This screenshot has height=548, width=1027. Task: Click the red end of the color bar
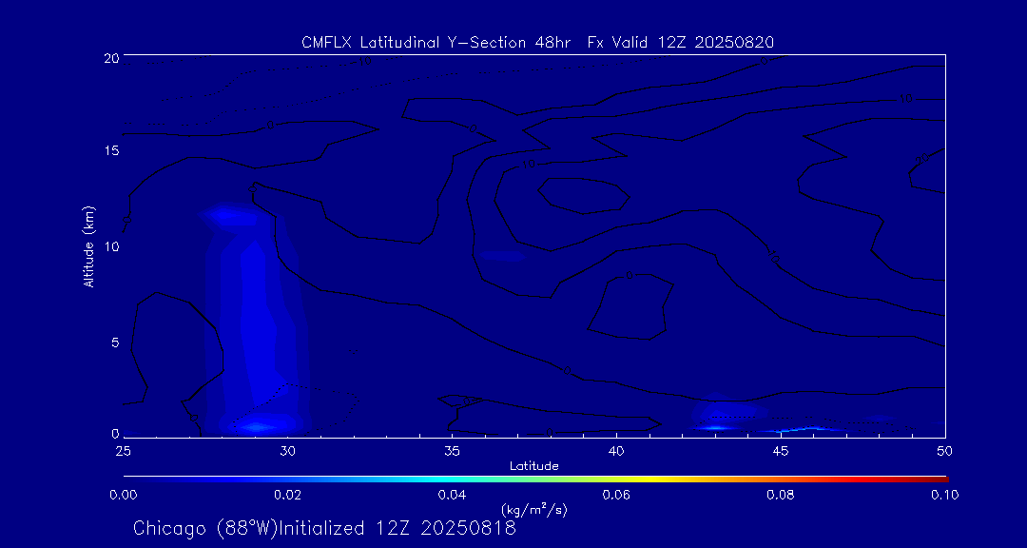pos(941,477)
